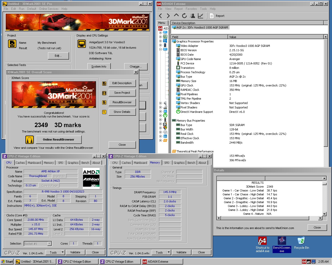Go back using AIDA64 back arrow
This screenshot has width=332, height=265.
(161, 16)
